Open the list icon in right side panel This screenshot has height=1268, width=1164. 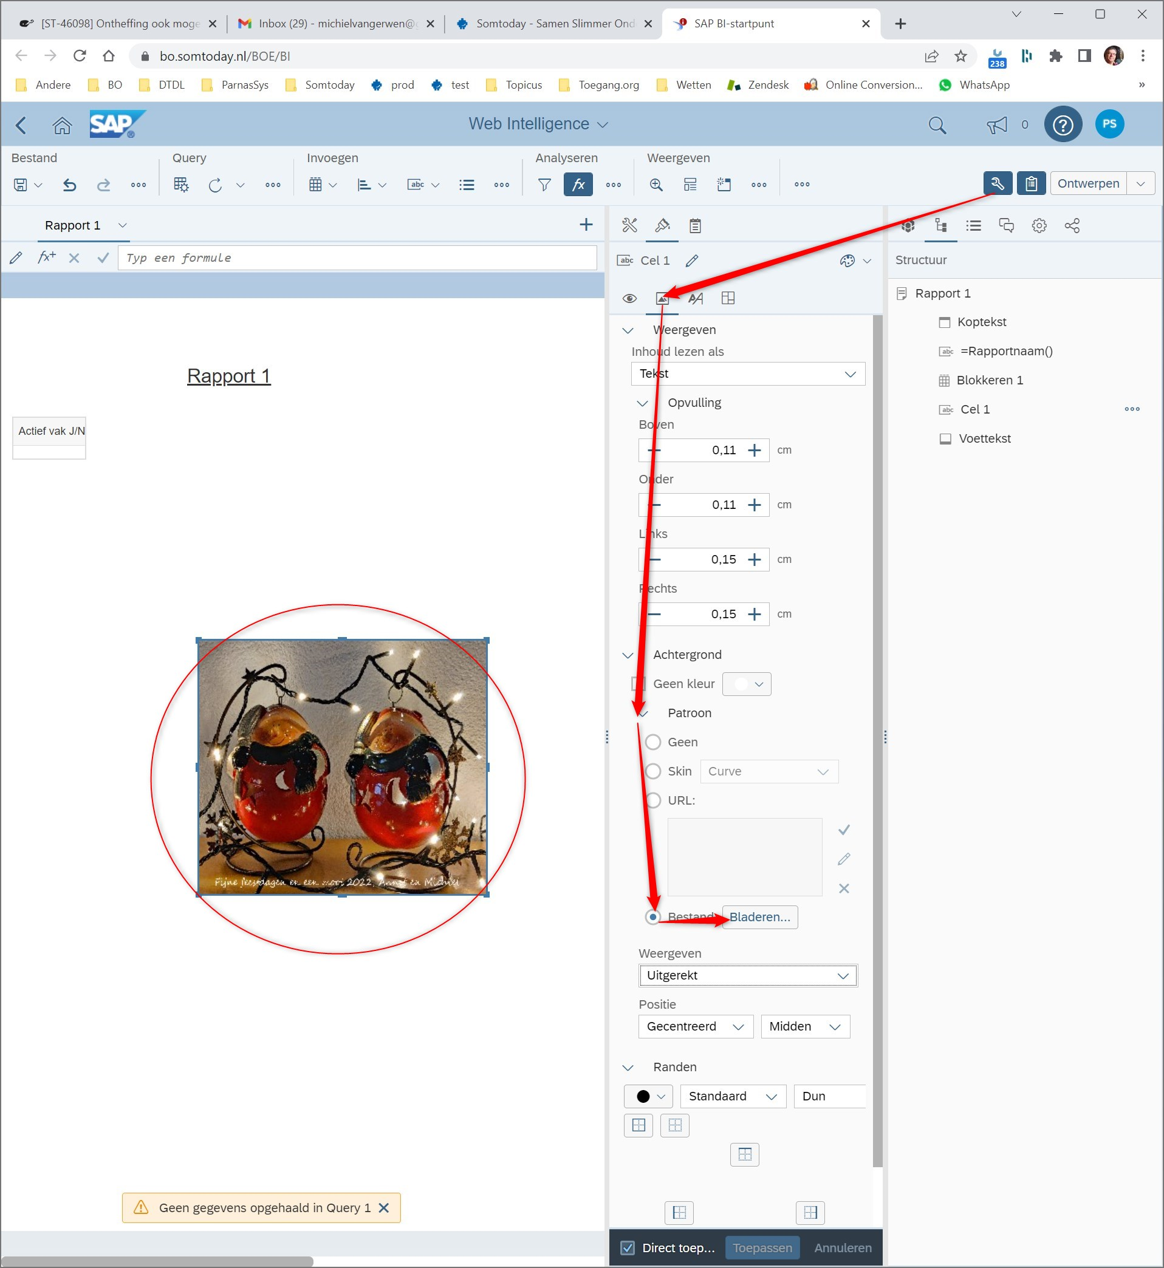click(x=974, y=225)
